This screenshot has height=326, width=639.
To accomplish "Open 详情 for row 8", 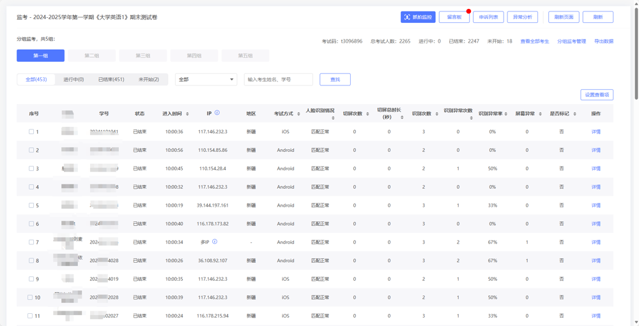I will pos(596,260).
